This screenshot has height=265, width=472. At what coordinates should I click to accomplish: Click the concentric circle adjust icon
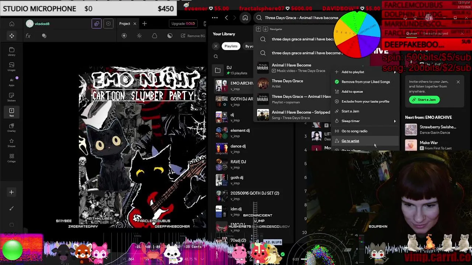coord(124,36)
